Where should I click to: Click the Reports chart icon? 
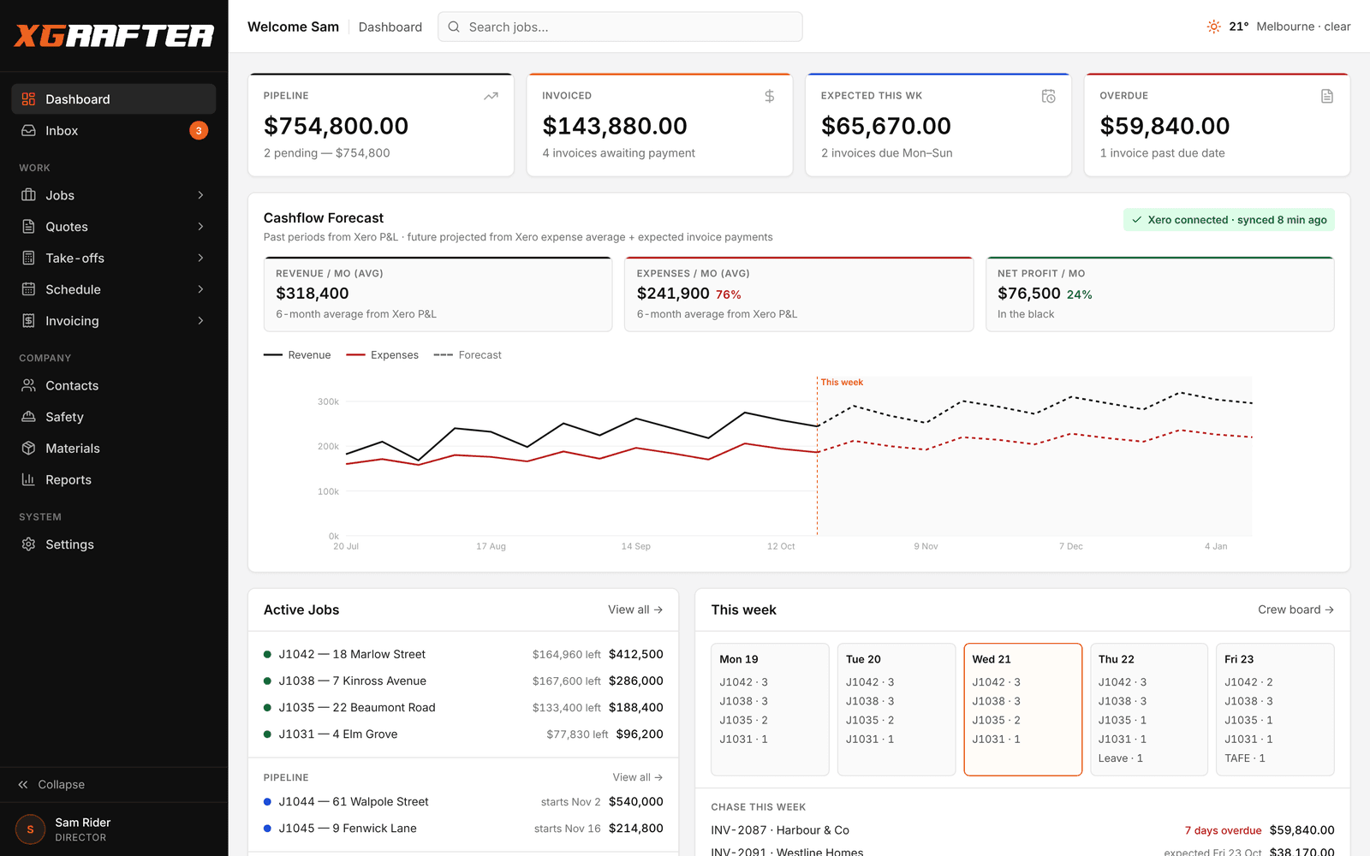[x=28, y=479]
